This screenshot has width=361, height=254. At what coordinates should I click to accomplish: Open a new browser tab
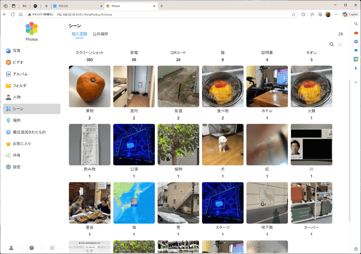pyautogui.click(x=162, y=6)
